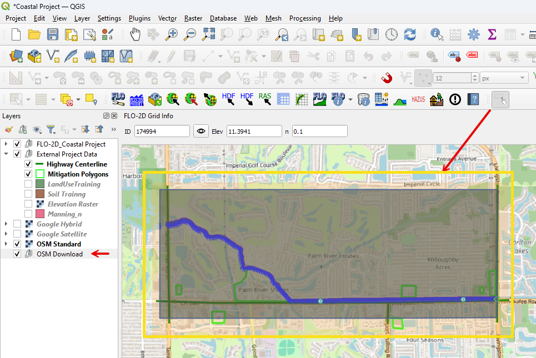Click the Save Project floppy disk icon
536x358 pixels.
coord(53,34)
